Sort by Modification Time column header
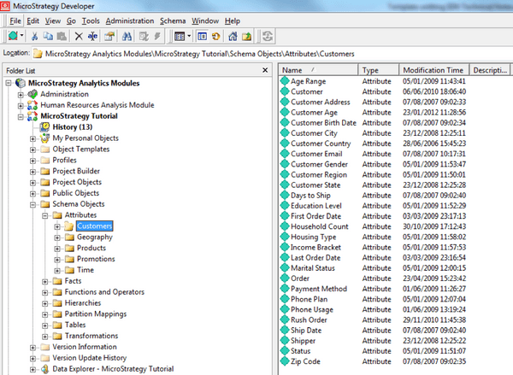Screen dimensions: 513x375 [434, 70]
